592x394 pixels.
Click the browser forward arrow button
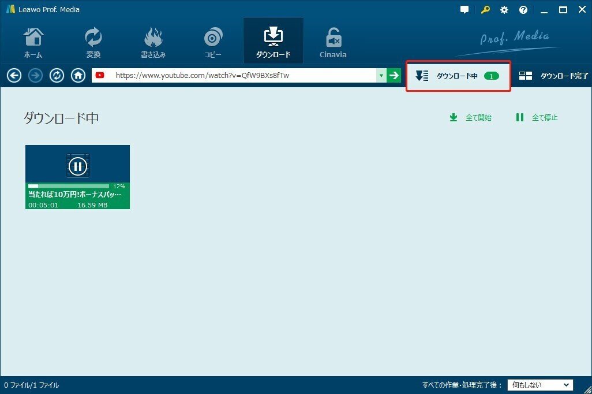[36, 76]
